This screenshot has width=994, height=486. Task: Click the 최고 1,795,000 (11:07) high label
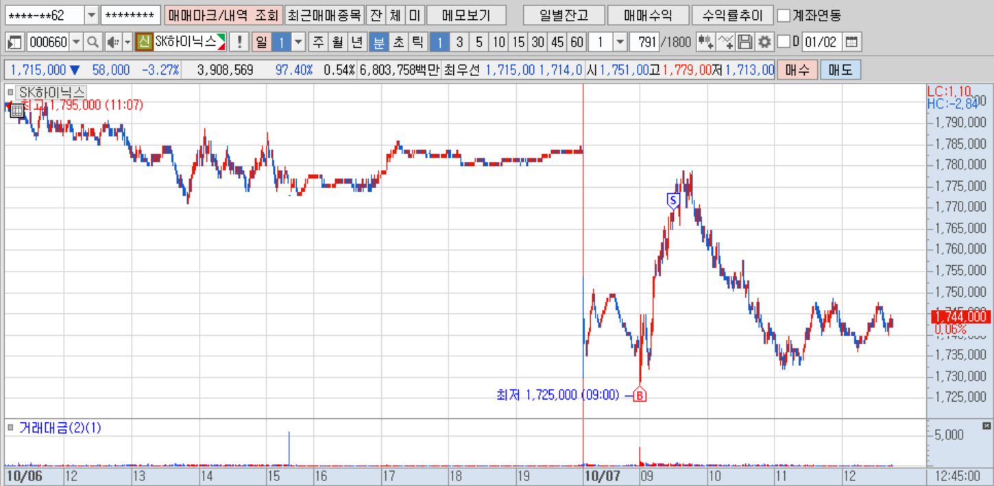pos(82,105)
